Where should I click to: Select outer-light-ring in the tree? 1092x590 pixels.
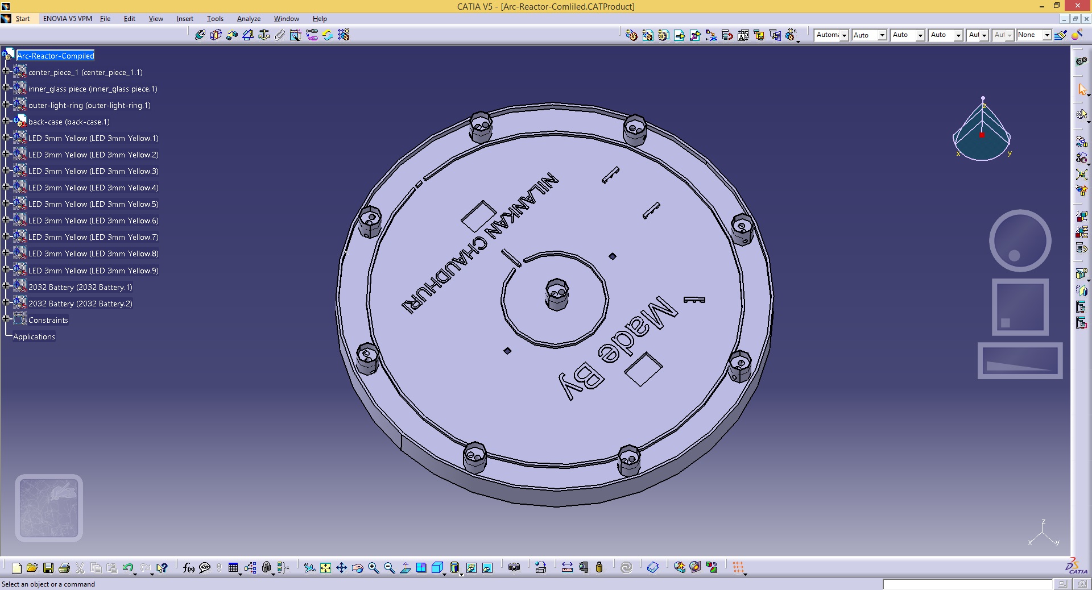click(x=89, y=105)
